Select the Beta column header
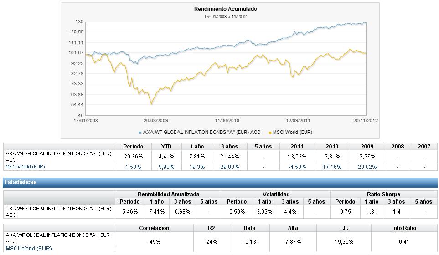The width and height of the screenshot is (439, 255). click(249, 228)
